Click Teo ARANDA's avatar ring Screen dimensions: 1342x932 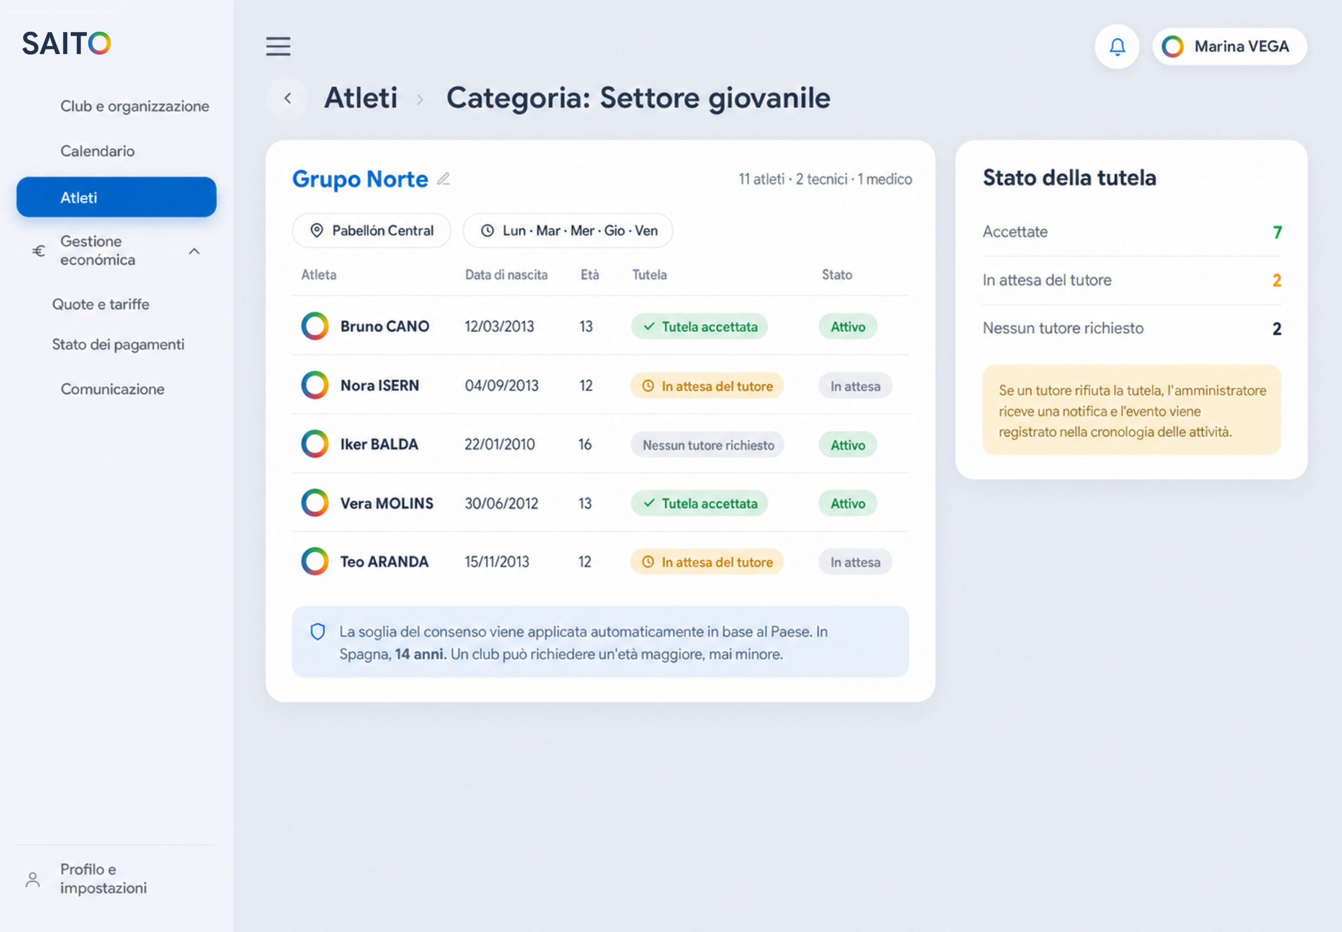pos(315,561)
